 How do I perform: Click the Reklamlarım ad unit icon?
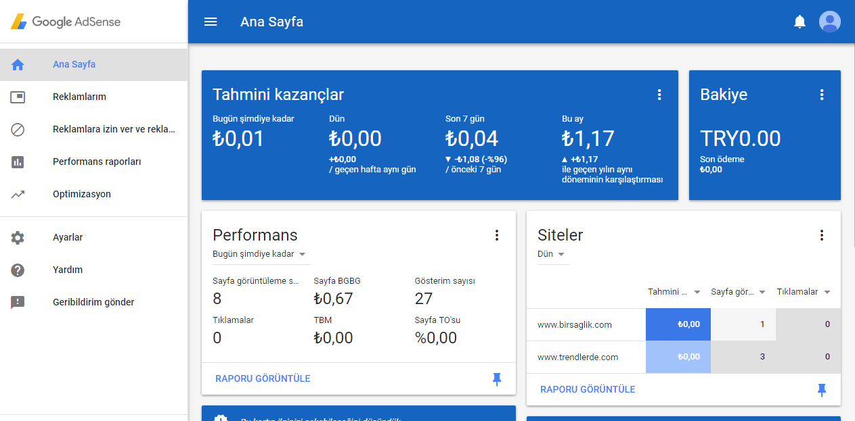(x=18, y=97)
